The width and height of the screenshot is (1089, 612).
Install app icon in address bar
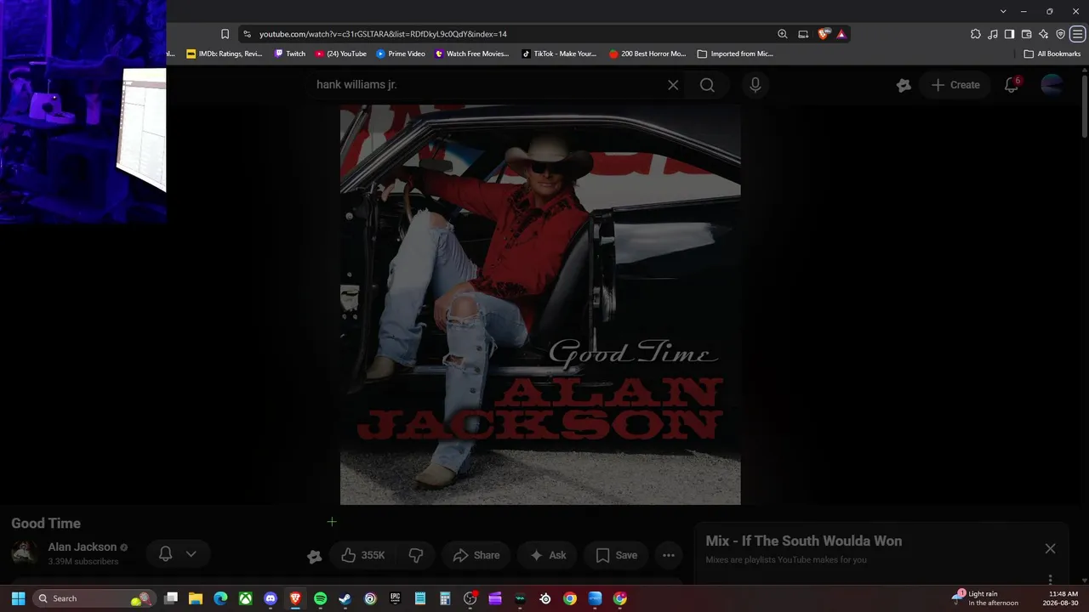tap(803, 34)
